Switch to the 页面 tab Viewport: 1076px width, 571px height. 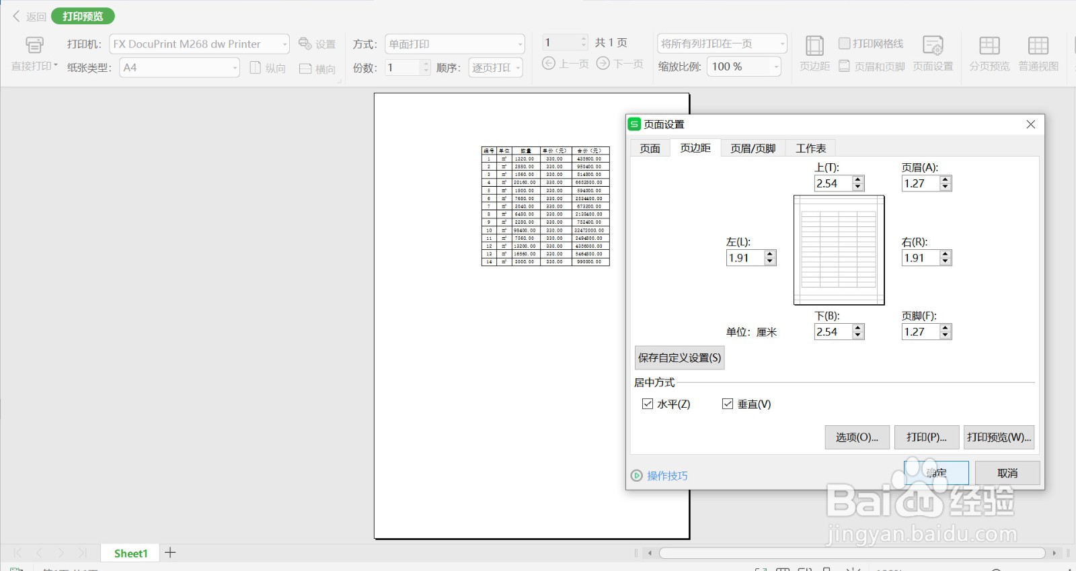(x=650, y=148)
